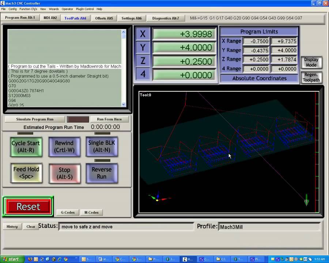Click the Clear status button
The width and height of the screenshot is (329, 263).
(31, 226)
